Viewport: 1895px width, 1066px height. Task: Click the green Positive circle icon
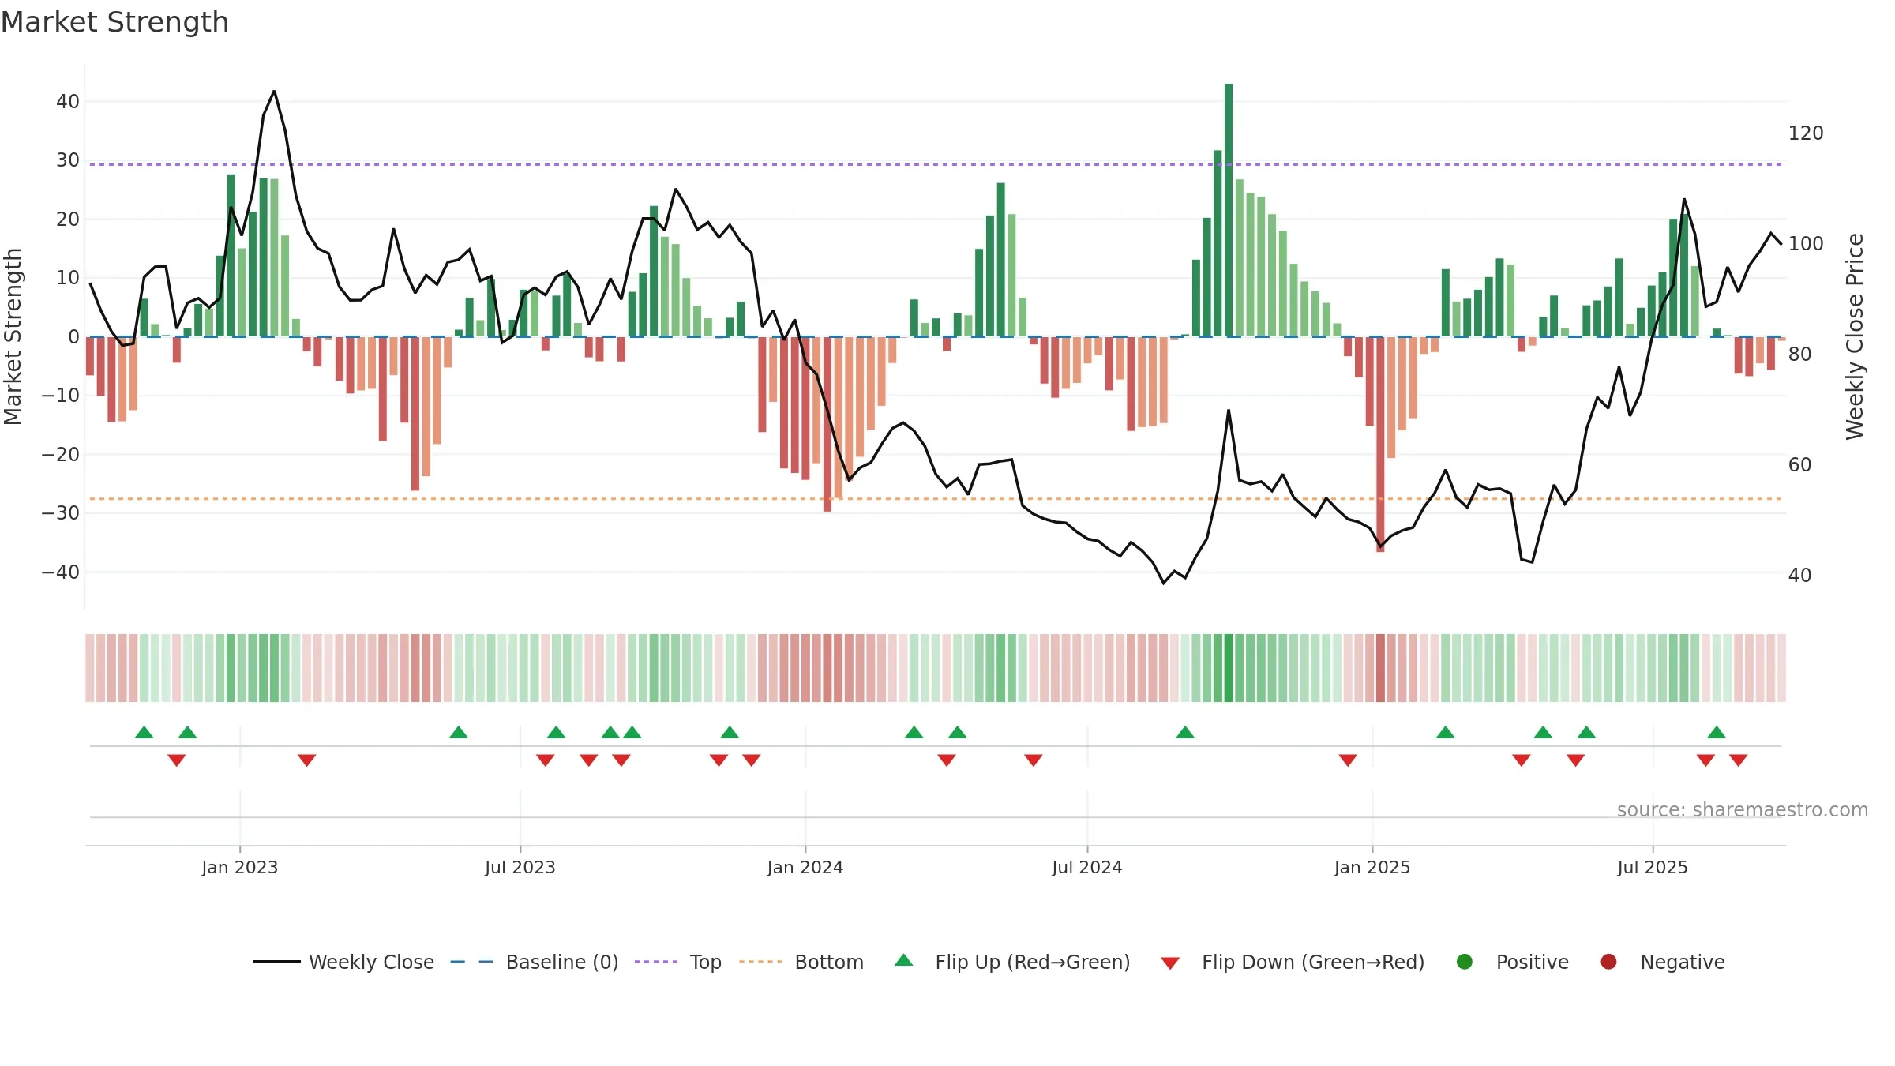point(1465,962)
